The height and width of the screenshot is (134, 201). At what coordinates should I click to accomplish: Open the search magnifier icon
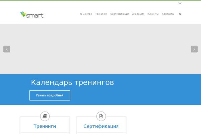pyautogui.click(x=180, y=14)
